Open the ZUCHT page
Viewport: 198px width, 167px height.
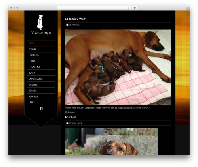point(32,73)
